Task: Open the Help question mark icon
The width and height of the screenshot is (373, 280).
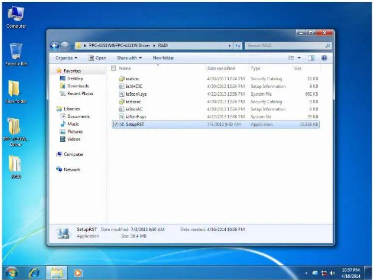Action: (x=324, y=58)
